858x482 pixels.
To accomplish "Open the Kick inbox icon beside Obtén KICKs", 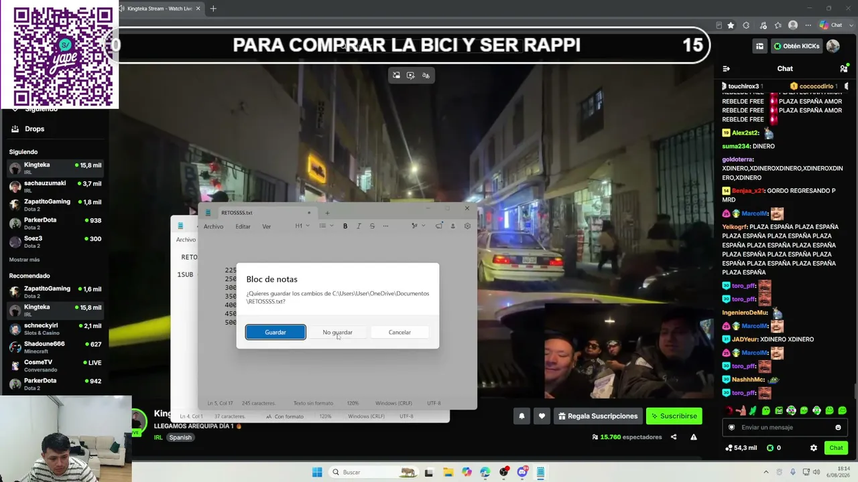I will pyautogui.click(x=759, y=46).
